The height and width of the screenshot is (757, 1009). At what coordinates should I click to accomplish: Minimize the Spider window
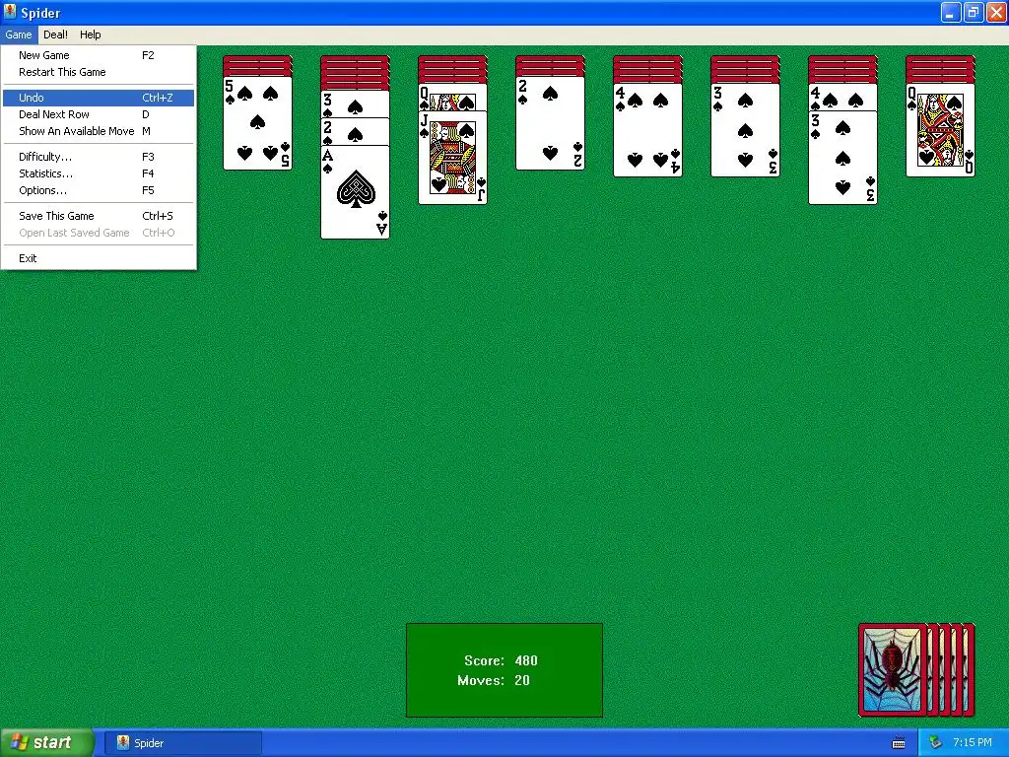click(x=951, y=12)
